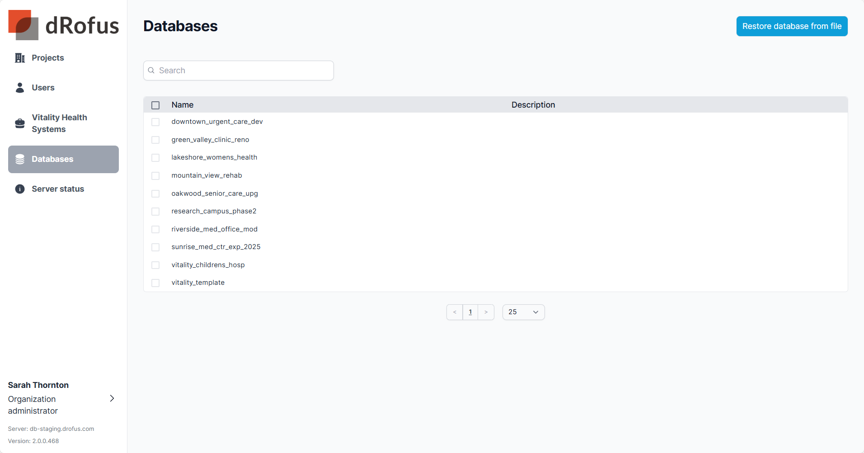
Task: Go to previous page arrow
Action: tap(455, 312)
